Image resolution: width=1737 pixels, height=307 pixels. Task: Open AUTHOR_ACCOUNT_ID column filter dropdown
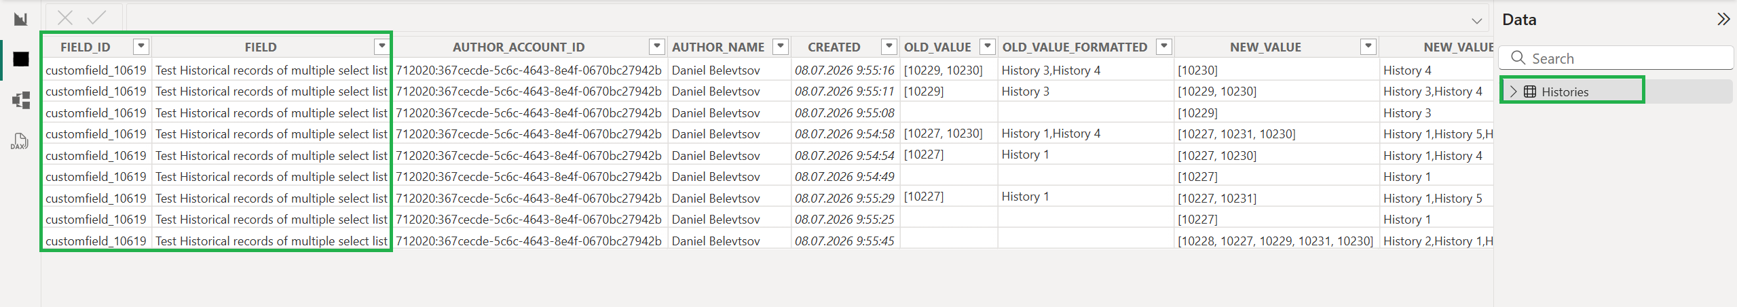[656, 46]
